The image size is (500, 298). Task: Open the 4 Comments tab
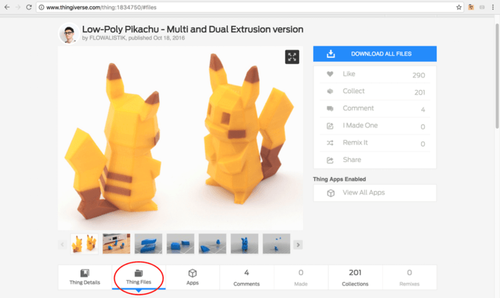tap(247, 277)
